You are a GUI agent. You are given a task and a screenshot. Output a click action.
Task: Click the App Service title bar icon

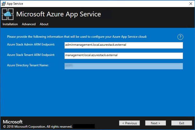(x=3, y=4)
